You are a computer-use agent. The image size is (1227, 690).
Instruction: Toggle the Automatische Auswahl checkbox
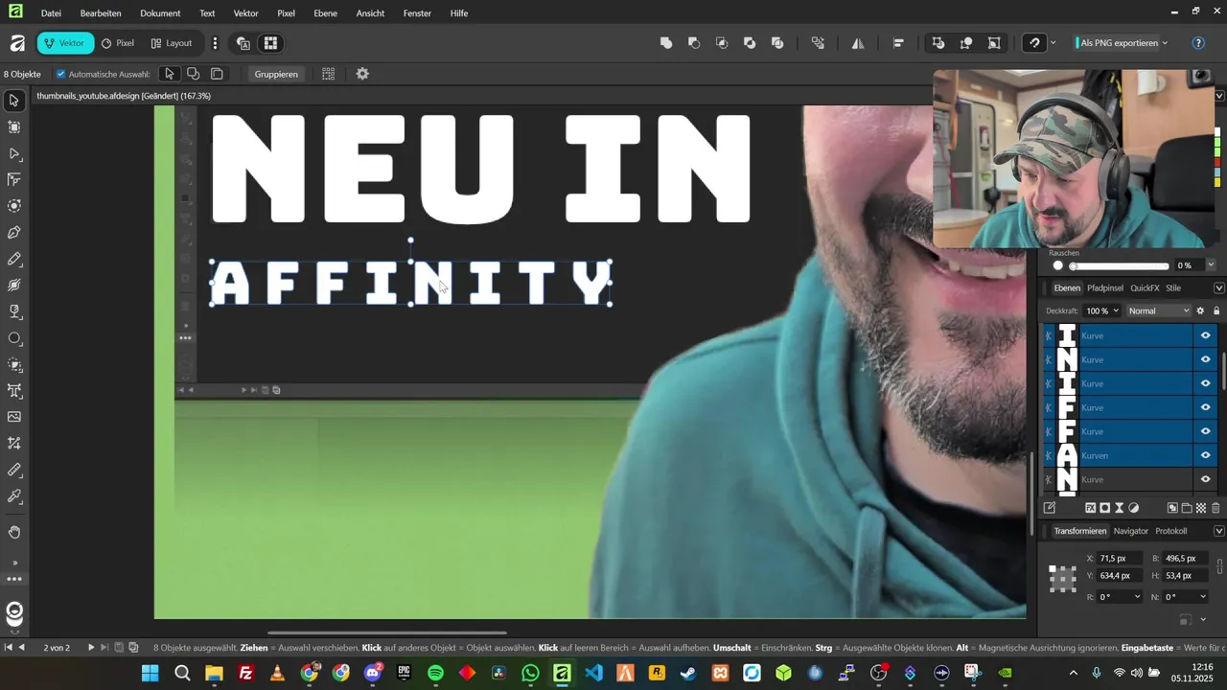tap(61, 74)
